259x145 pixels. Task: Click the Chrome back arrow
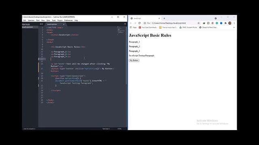click(131, 23)
